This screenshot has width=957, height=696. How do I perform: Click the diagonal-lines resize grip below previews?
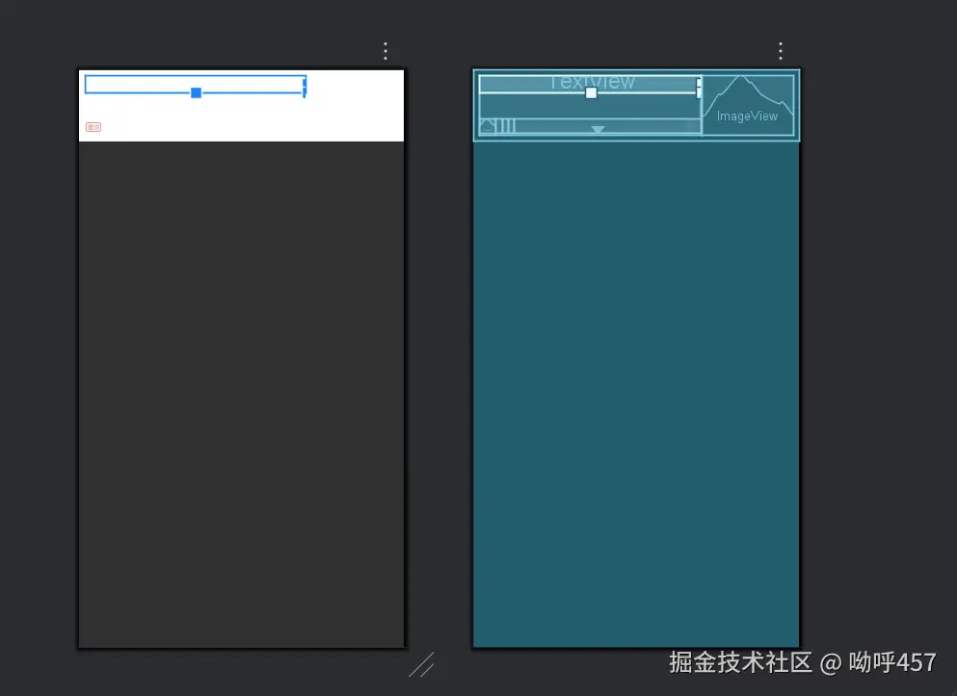pyautogui.click(x=421, y=665)
